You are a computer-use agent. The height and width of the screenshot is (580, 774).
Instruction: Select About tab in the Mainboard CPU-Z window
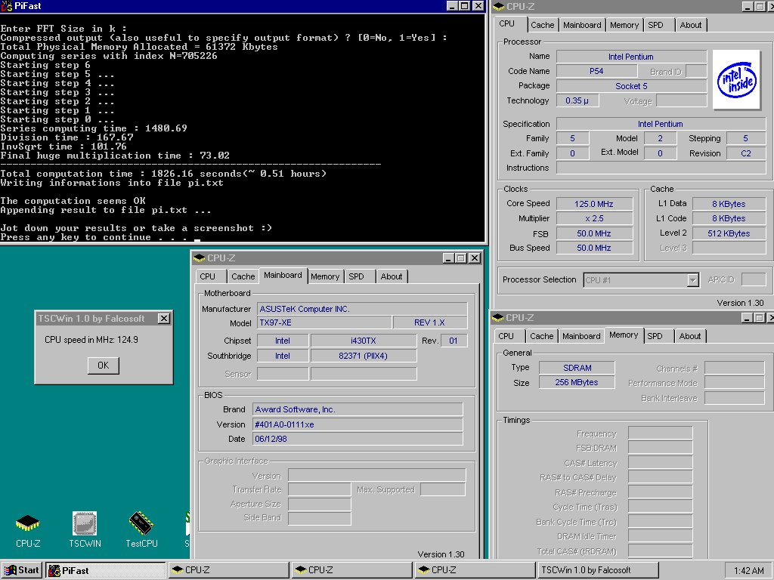pos(392,276)
